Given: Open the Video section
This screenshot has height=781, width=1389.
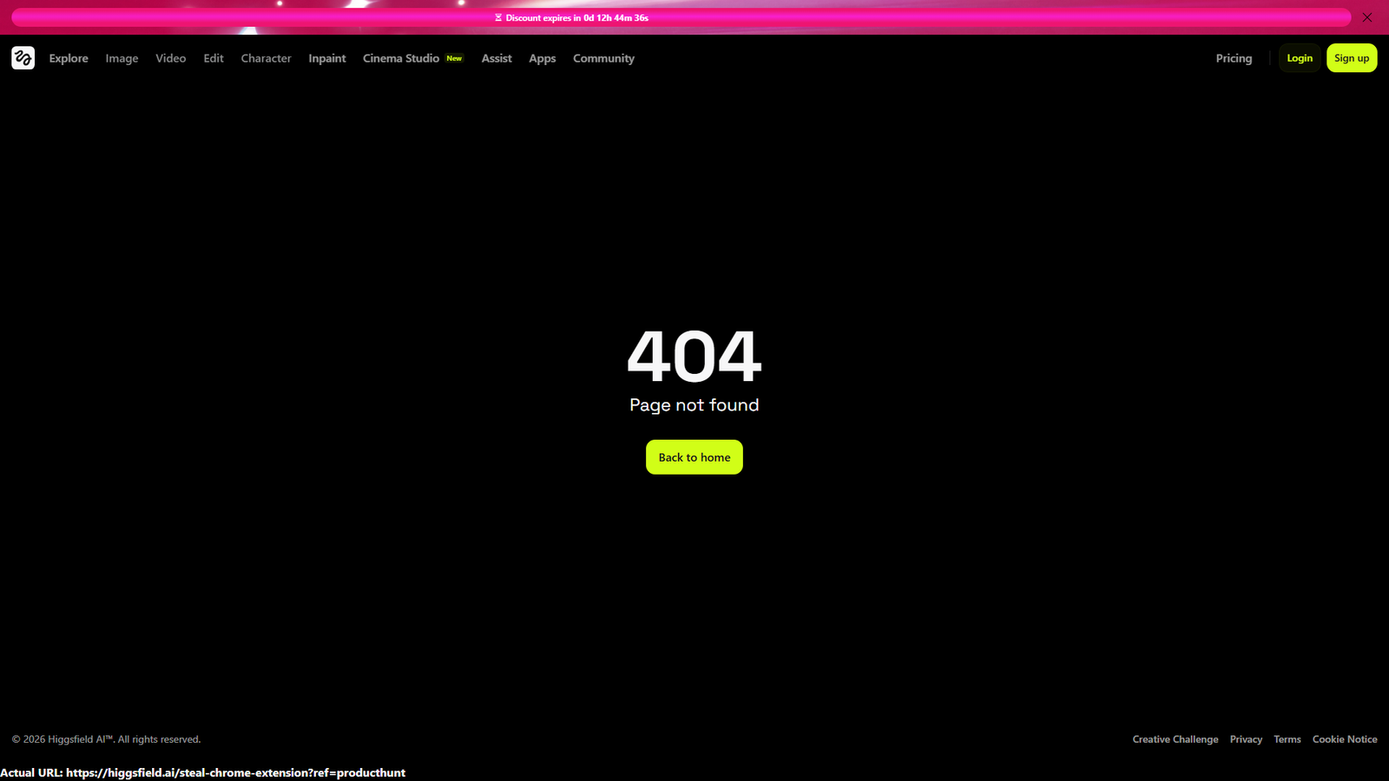Looking at the screenshot, I should [x=170, y=58].
